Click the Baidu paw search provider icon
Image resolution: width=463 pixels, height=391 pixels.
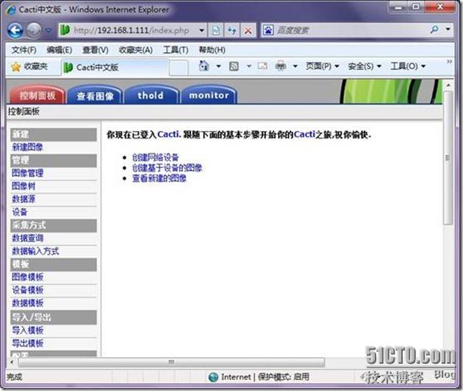coord(268,30)
